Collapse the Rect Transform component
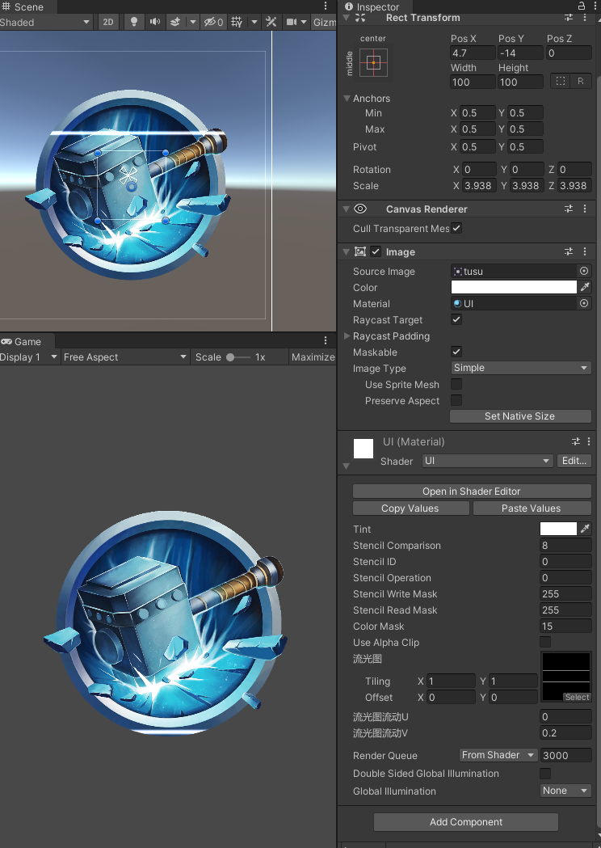Viewport: 601px width, 848px height. tap(347, 18)
